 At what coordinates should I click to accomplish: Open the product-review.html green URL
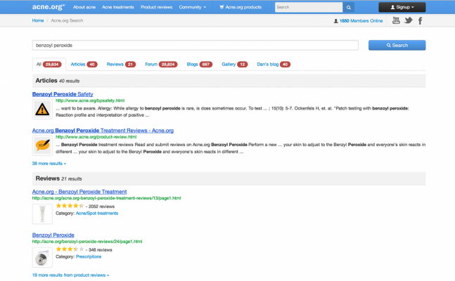pyautogui.click(x=96, y=137)
